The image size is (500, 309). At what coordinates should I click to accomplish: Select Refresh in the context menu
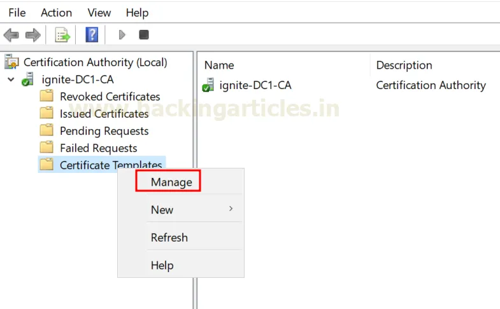(x=169, y=238)
